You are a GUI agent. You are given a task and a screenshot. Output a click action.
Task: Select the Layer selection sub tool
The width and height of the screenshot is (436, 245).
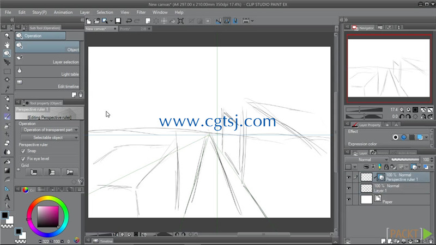47,59
